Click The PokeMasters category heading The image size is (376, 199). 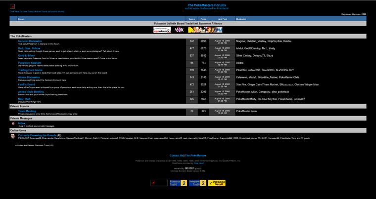pyautogui.click(x=21, y=36)
